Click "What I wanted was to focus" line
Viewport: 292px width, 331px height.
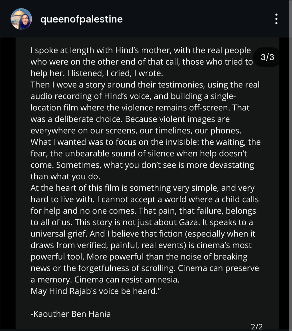[145, 142]
